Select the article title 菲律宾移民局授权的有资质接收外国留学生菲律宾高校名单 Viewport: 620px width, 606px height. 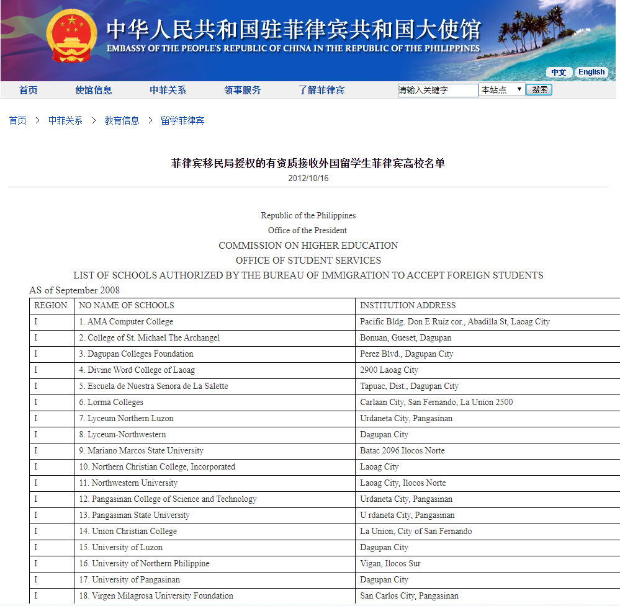[308, 164]
